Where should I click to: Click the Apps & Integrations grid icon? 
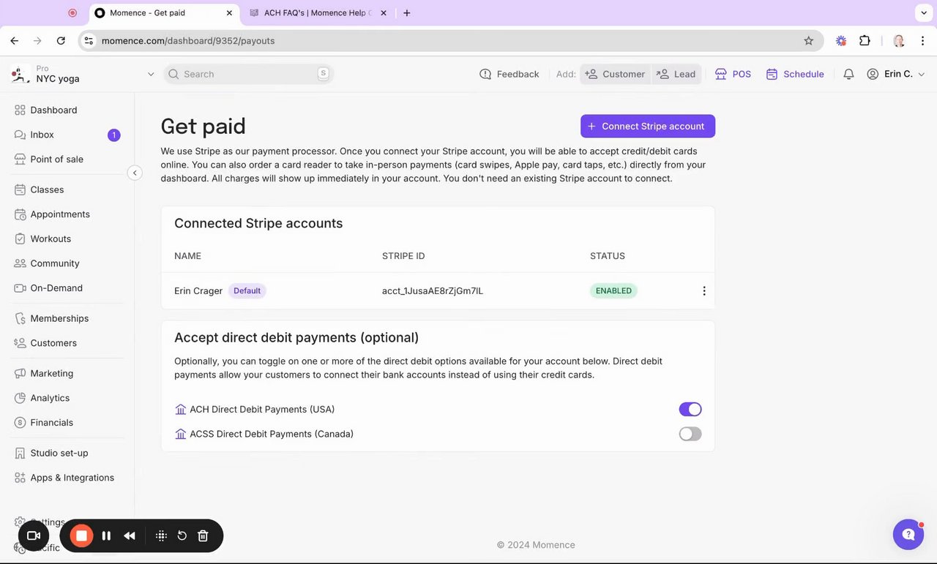click(20, 478)
